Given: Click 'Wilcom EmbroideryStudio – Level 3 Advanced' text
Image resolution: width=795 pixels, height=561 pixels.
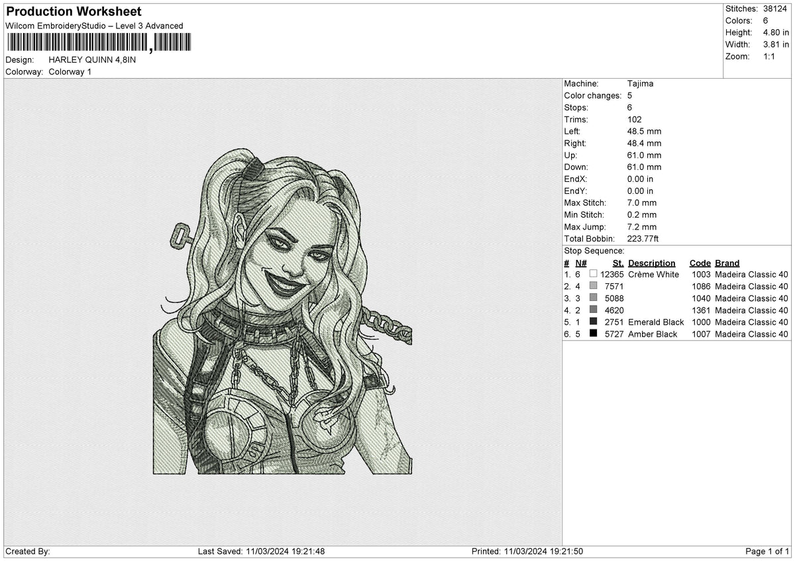Looking at the screenshot, I should [x=94, y=26].
